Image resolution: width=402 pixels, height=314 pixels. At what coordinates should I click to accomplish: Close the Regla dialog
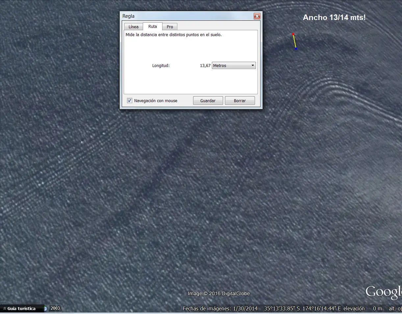click(x=257, y=16)
